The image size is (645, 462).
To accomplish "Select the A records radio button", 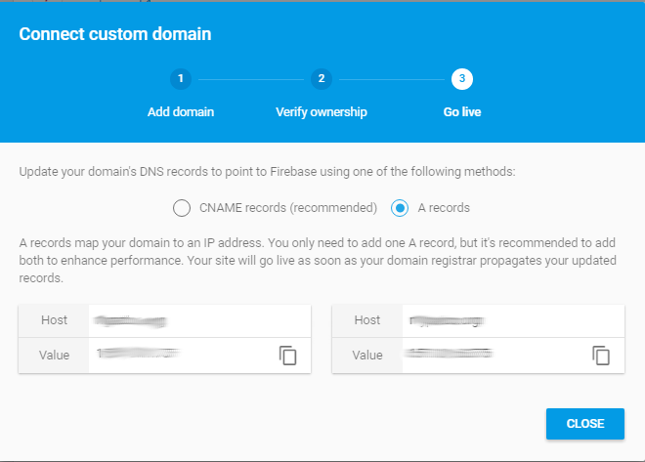I will tap(399, 207).
